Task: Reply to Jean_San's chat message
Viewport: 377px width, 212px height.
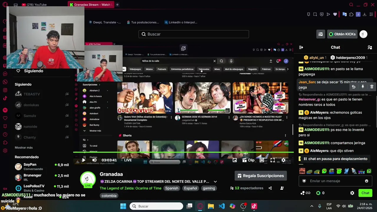Action: [x=354, y=87]
